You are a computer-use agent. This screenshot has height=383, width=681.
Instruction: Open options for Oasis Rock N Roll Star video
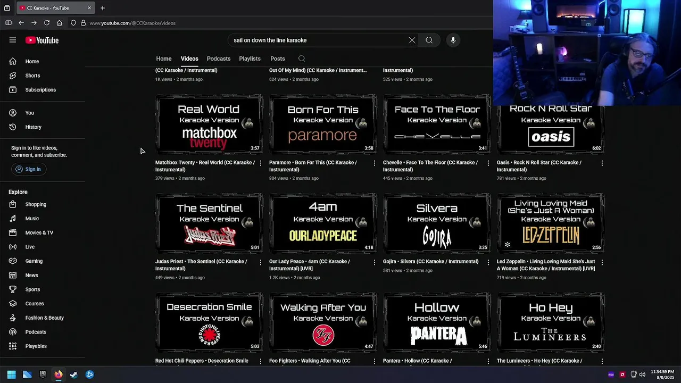click(602, 163)
